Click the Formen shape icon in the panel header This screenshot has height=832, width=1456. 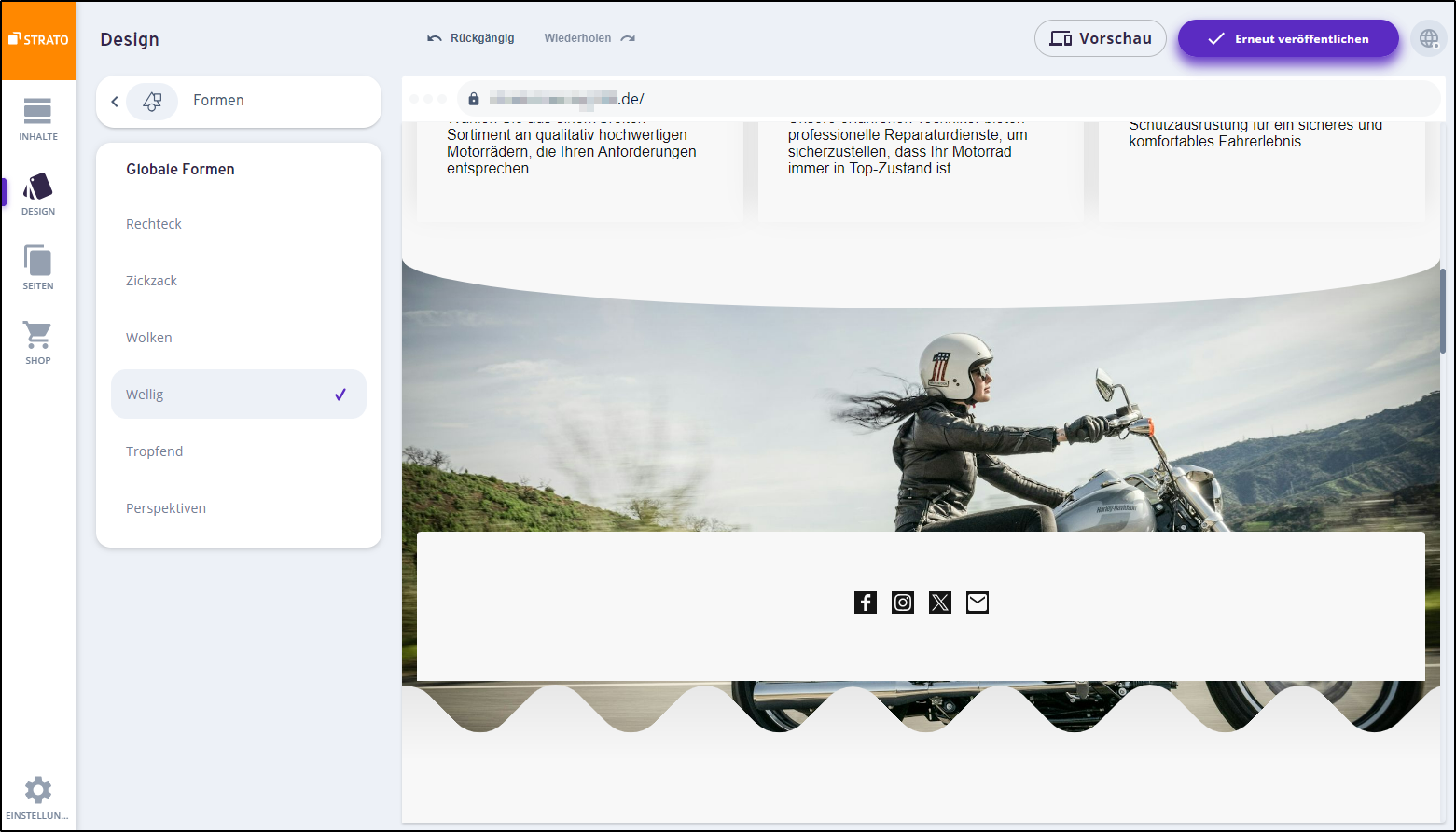152,101
